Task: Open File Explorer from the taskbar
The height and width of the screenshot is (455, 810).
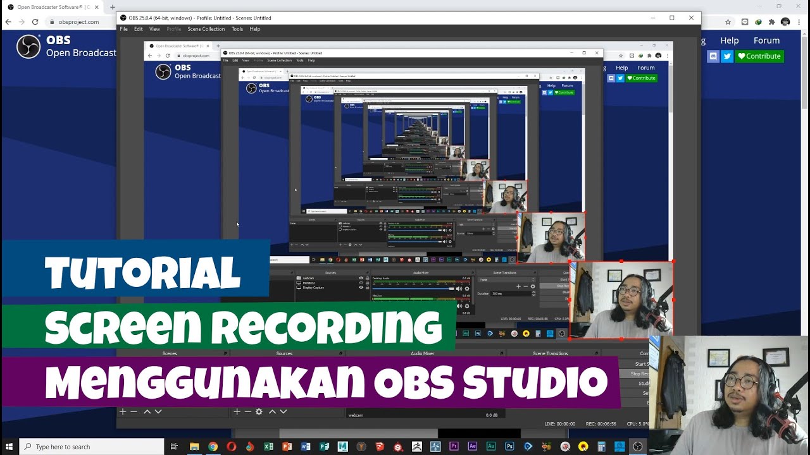Action: click(x=194, y=447)
